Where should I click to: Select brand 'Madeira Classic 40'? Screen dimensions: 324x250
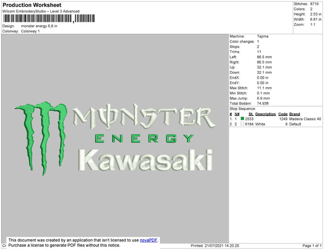305,119
